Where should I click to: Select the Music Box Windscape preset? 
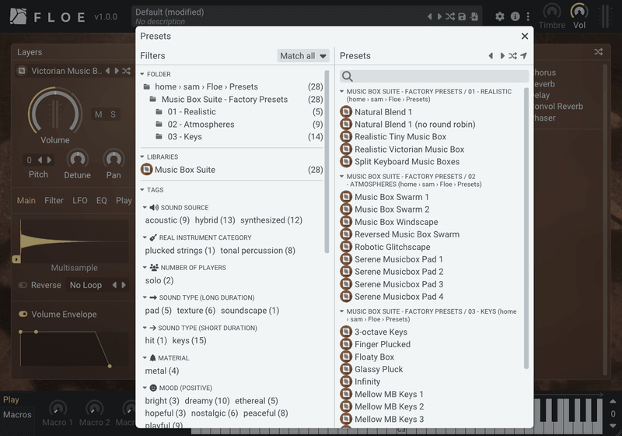point(396,222)
